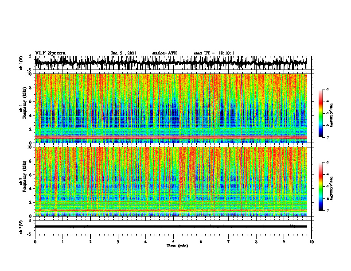Viewport: 351px width, 271px height.
Task: Click the ch.2 color scale bar
Action: click(320, 186)
